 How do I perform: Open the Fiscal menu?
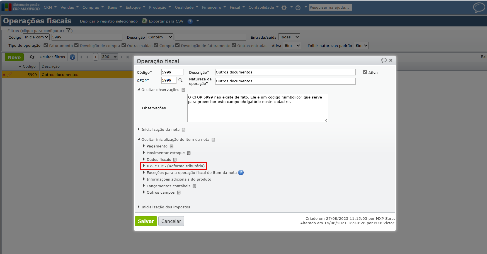[237, 8]
